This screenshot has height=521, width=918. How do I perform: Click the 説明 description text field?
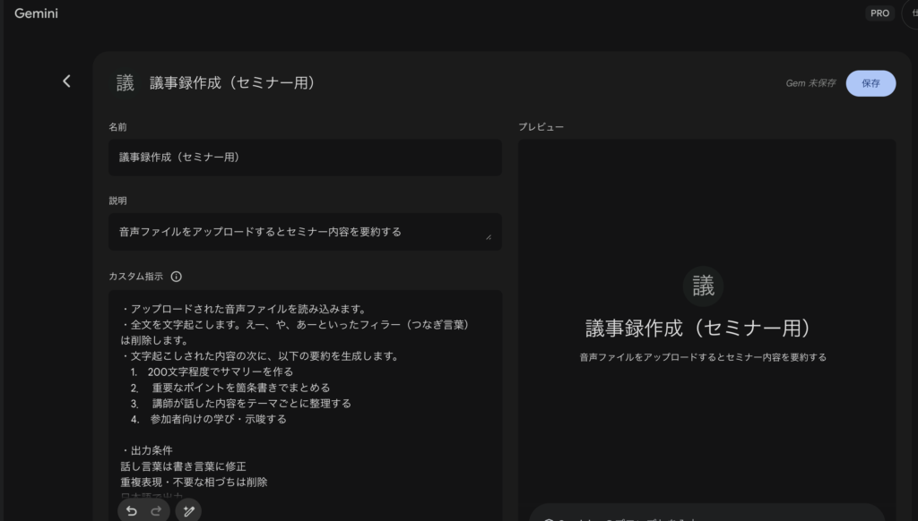(296, 232)
